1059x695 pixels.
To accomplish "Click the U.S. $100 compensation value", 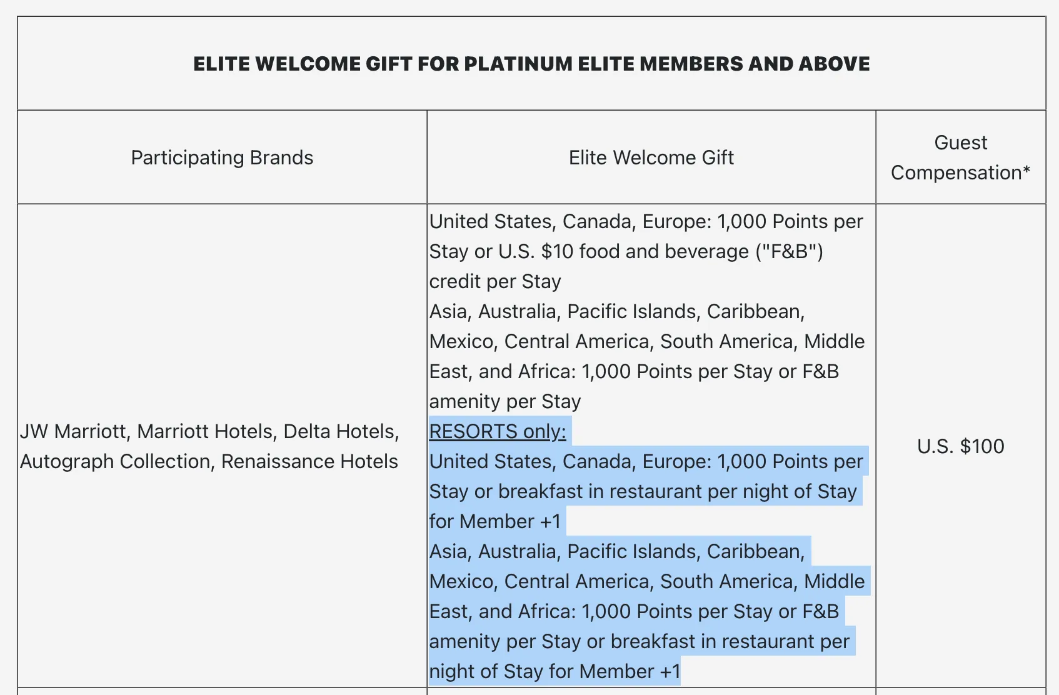I will [x=960, y=446].
